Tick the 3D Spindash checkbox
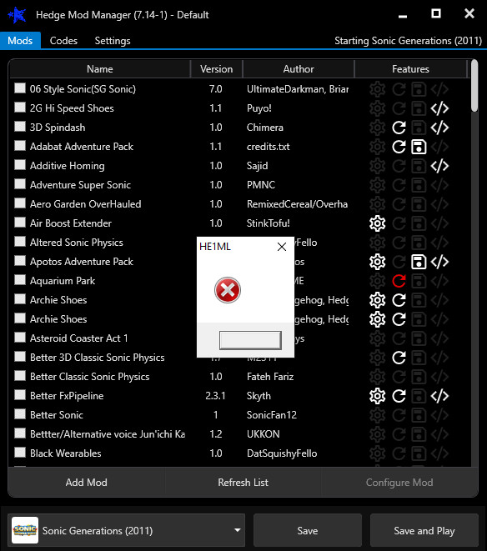Screen dimensions: 487x551 coord(20,126)
